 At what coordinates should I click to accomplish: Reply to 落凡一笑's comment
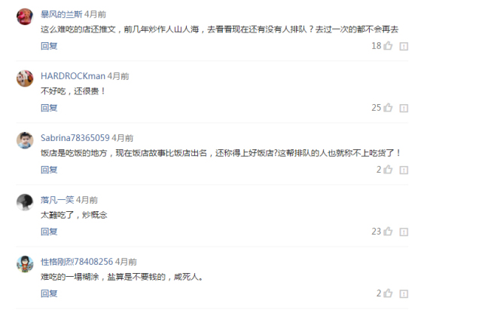(x=49, y=232)
